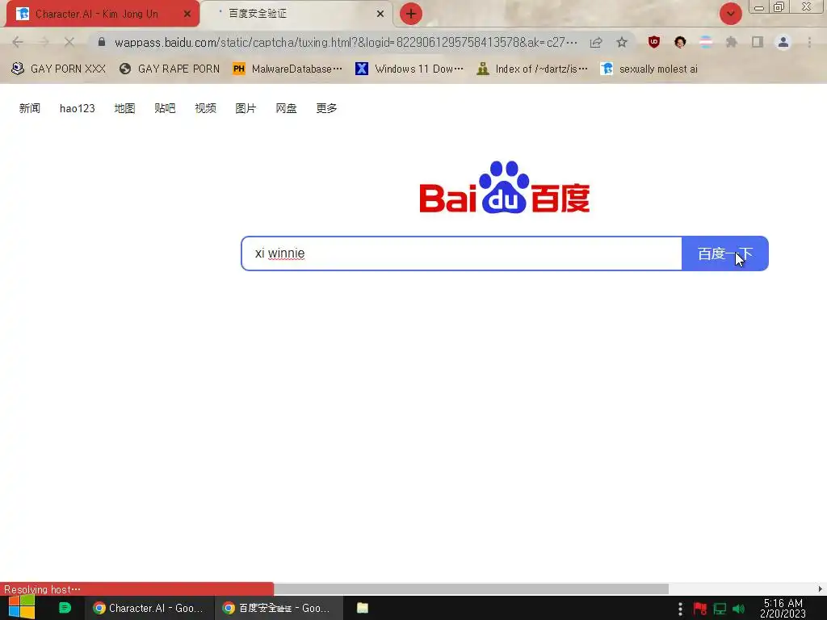Click the 新闻 navigation link
This screenshot has height=620, width=827.
[30, 108]
